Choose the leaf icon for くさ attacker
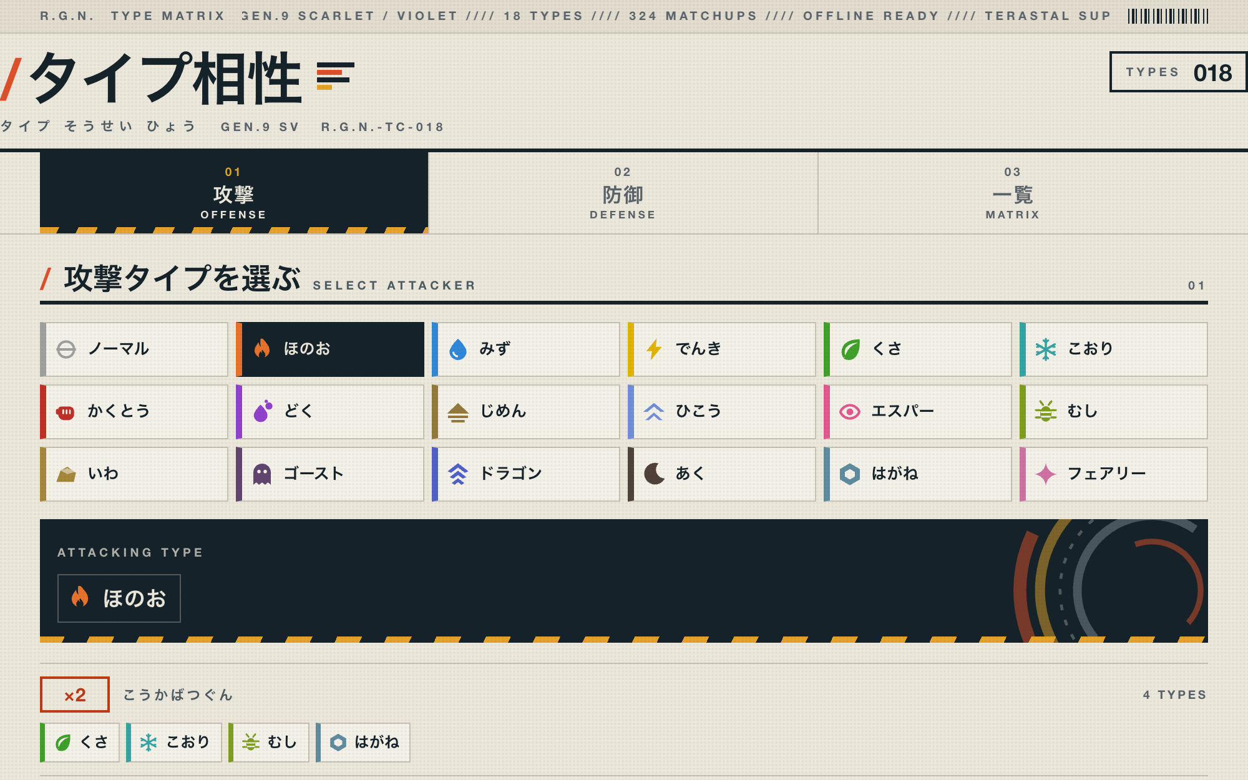The width and height of the screenshot is (1248, 780). [x=850, y=349]
